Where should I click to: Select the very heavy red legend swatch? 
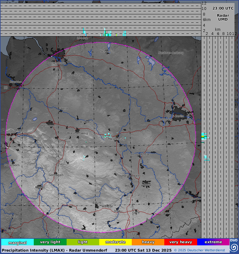180,242
